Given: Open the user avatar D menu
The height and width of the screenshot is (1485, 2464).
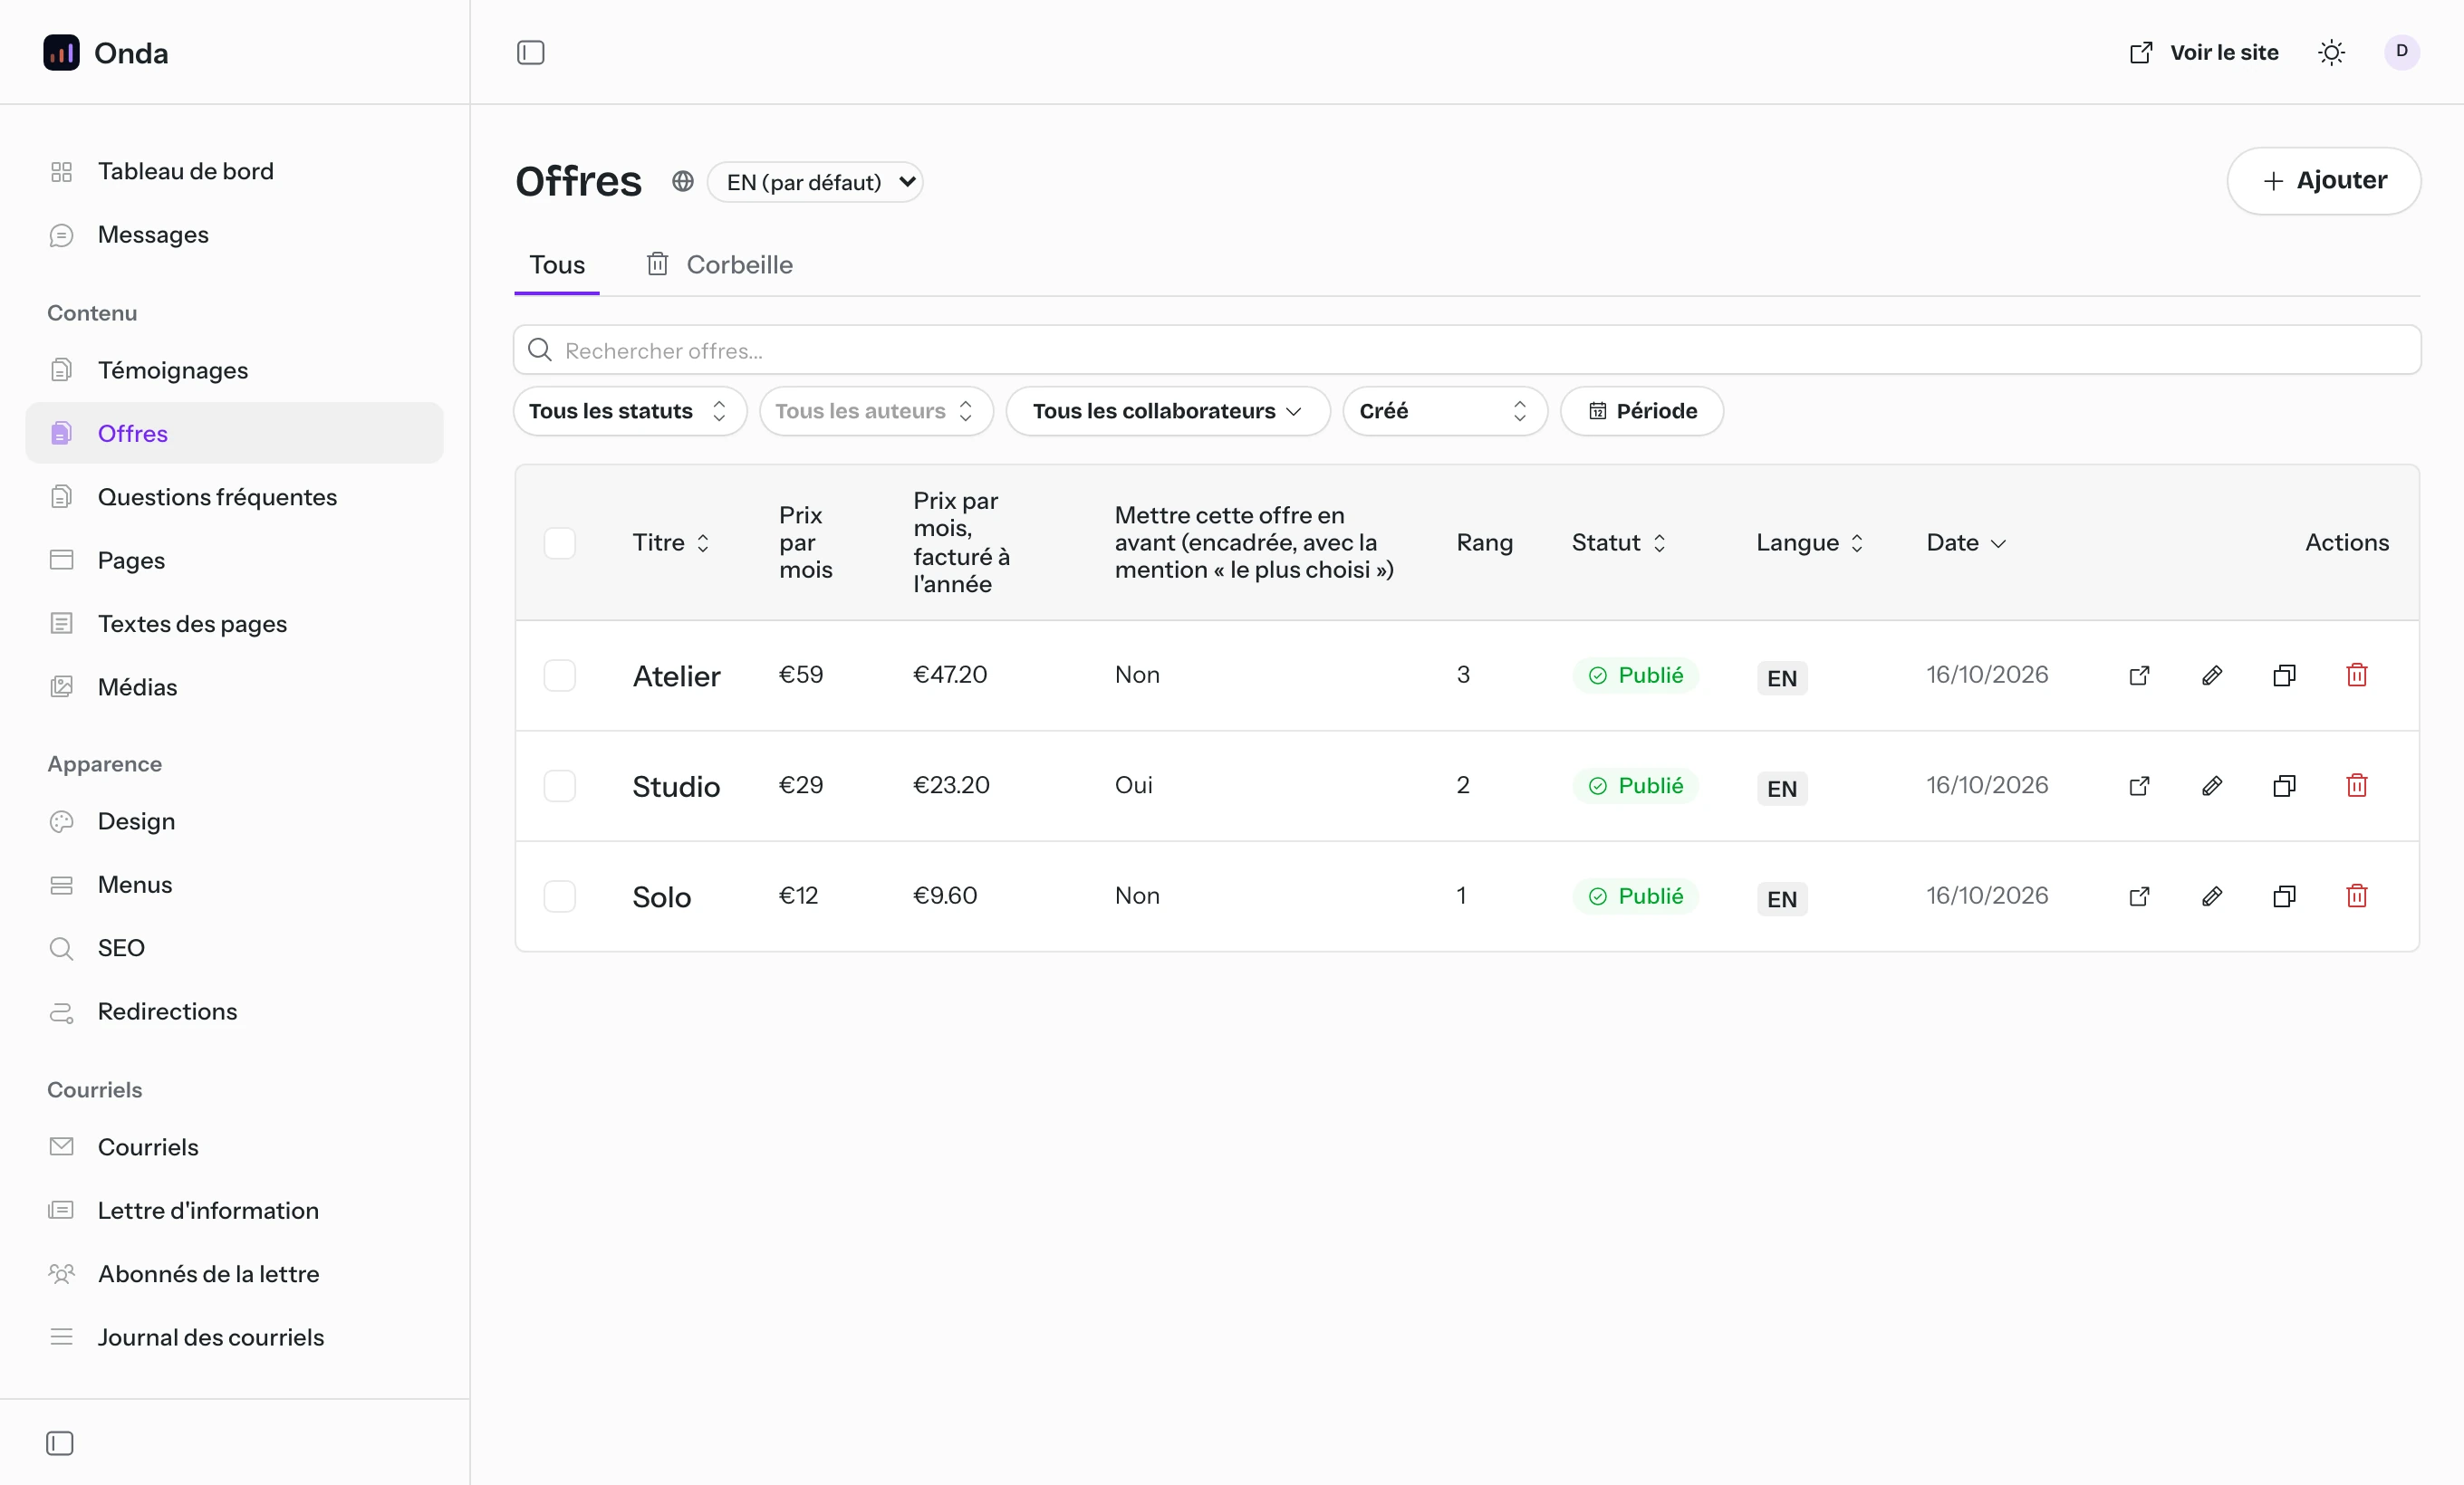Looking at the screenshot, I should pyautogui.click(x=2401, y=52).
